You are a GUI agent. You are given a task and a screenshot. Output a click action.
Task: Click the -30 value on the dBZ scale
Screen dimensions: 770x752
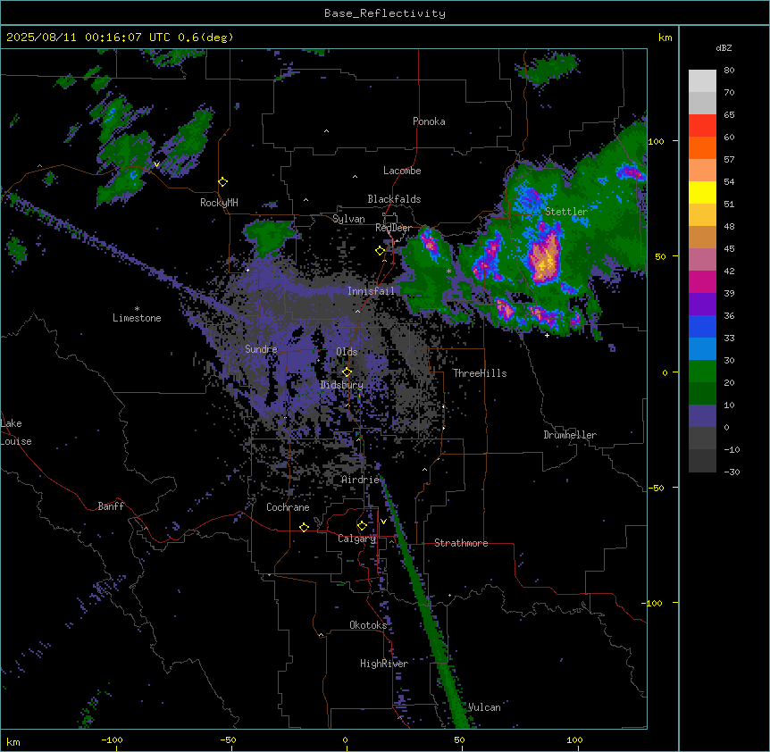[732, 472]
